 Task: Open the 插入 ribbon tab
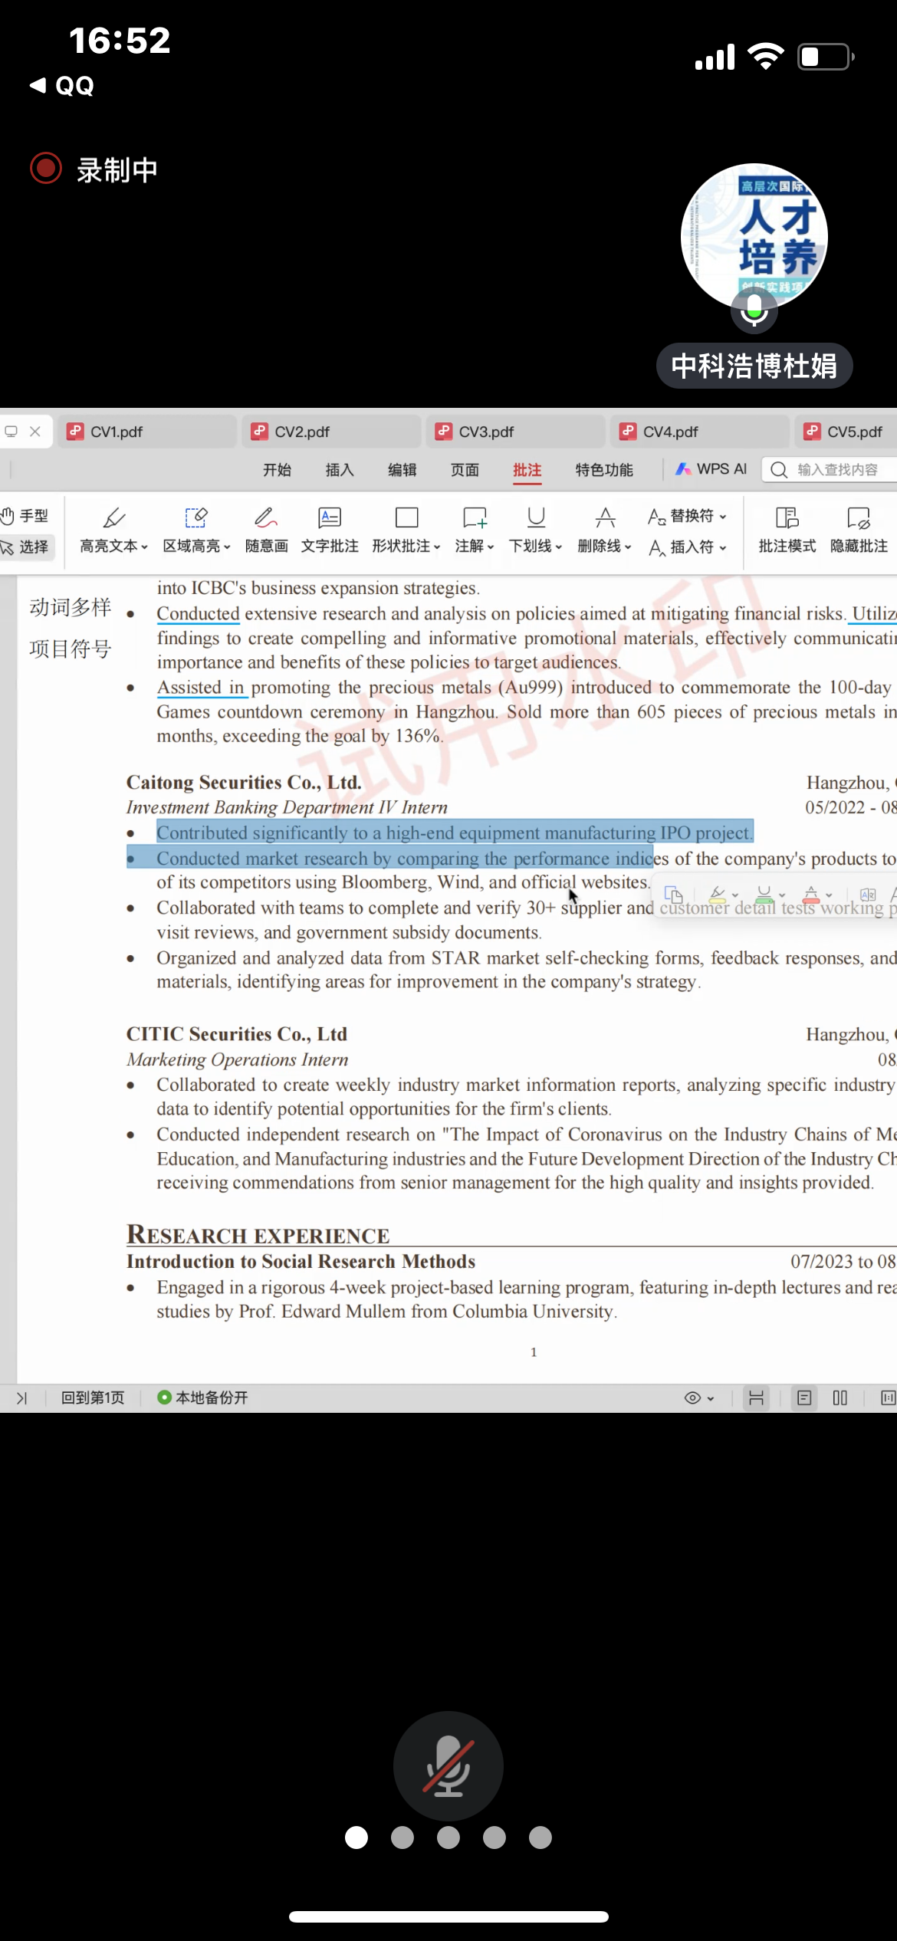click(340, 470)
